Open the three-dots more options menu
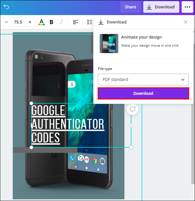 pyautogui.click(x=187, y=7)
